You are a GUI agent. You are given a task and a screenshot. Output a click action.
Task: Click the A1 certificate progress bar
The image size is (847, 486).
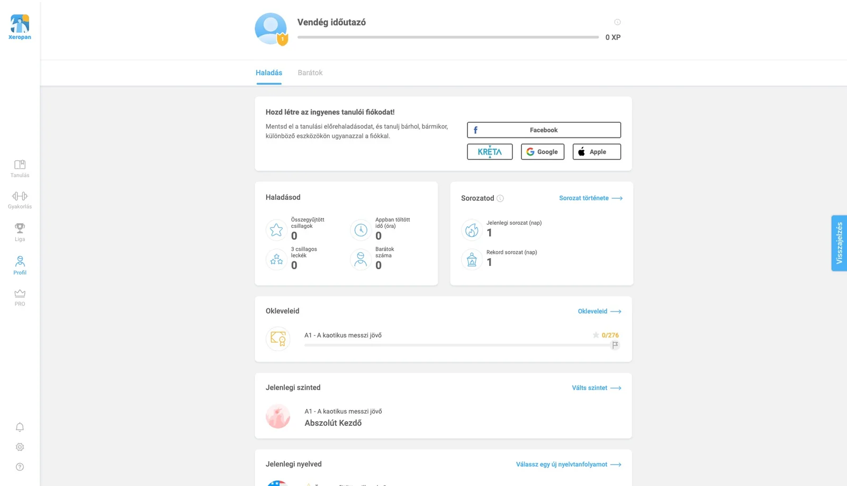[457, 345]
